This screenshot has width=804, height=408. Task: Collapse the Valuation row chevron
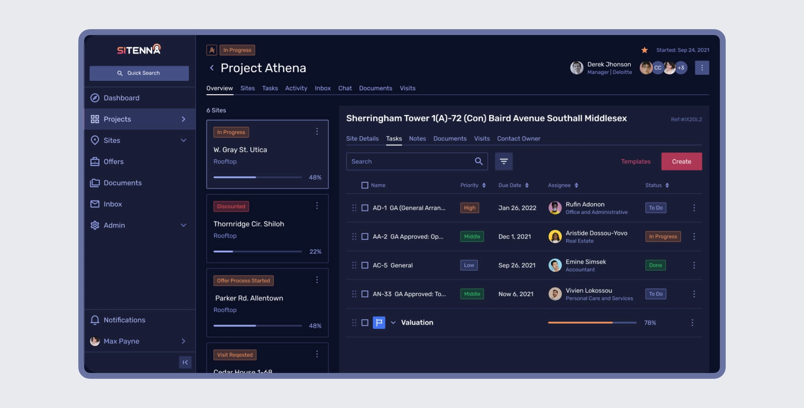[394, 322]
